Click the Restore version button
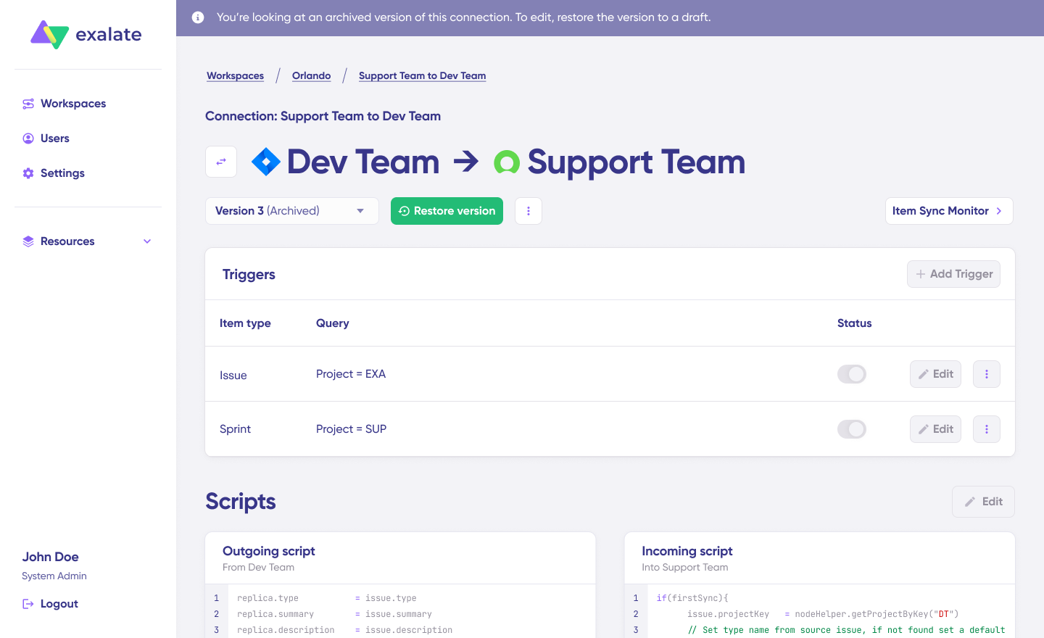 (x=447, y=211)
